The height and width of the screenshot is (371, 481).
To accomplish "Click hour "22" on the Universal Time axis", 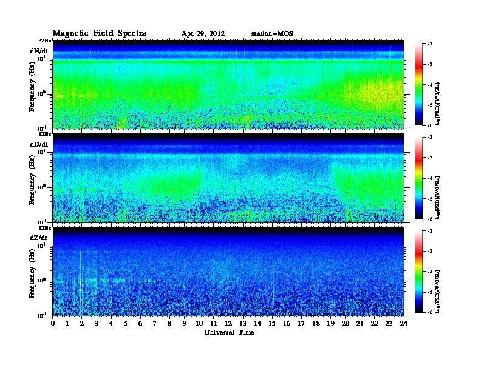I will click(x=375, y=323).
